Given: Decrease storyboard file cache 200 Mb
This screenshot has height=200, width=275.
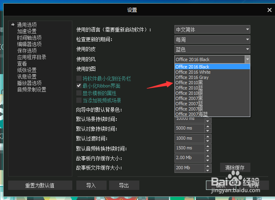Looking at the screenshot, I should click(208, 170).
